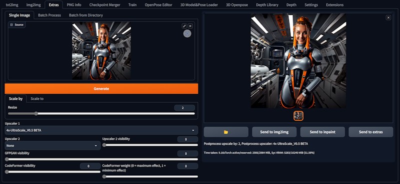
Task: Click the CodeFormer visibility value field
Action: (x=90, y=166)
